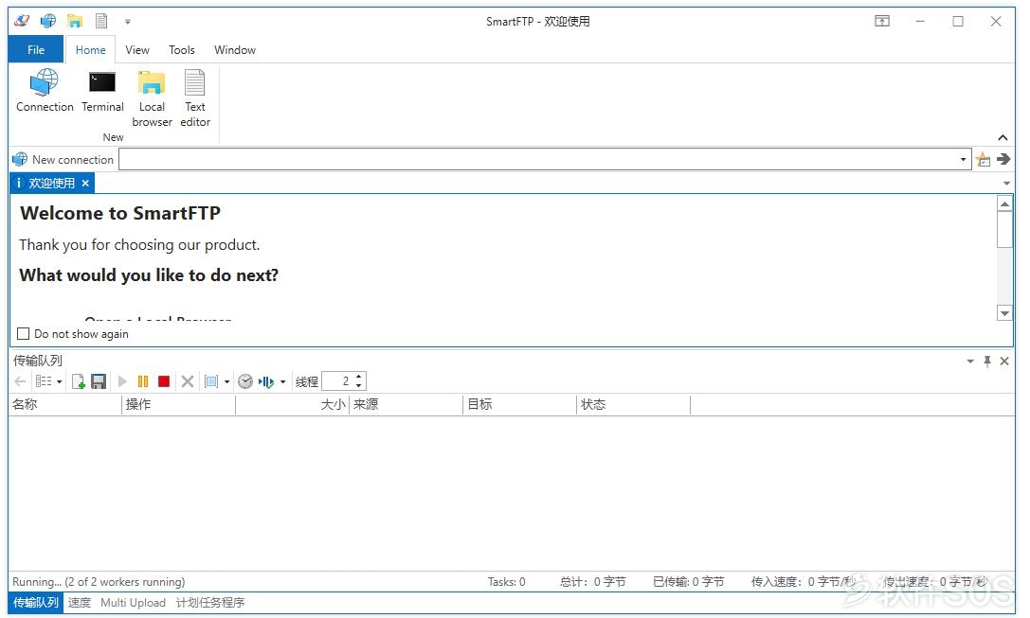Close the 欢迎使用 tab
This screenshot has width=1030, height=618.
tap(85, 183)
